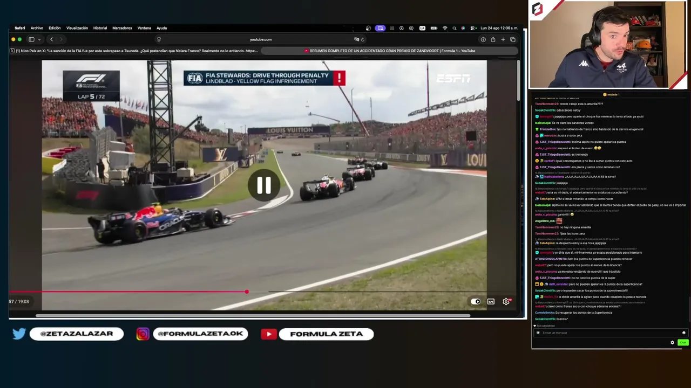Click the @ZETAZALAZAR Twitter handle
Screen dimensions: 691x388
click(x=77, y=334)
